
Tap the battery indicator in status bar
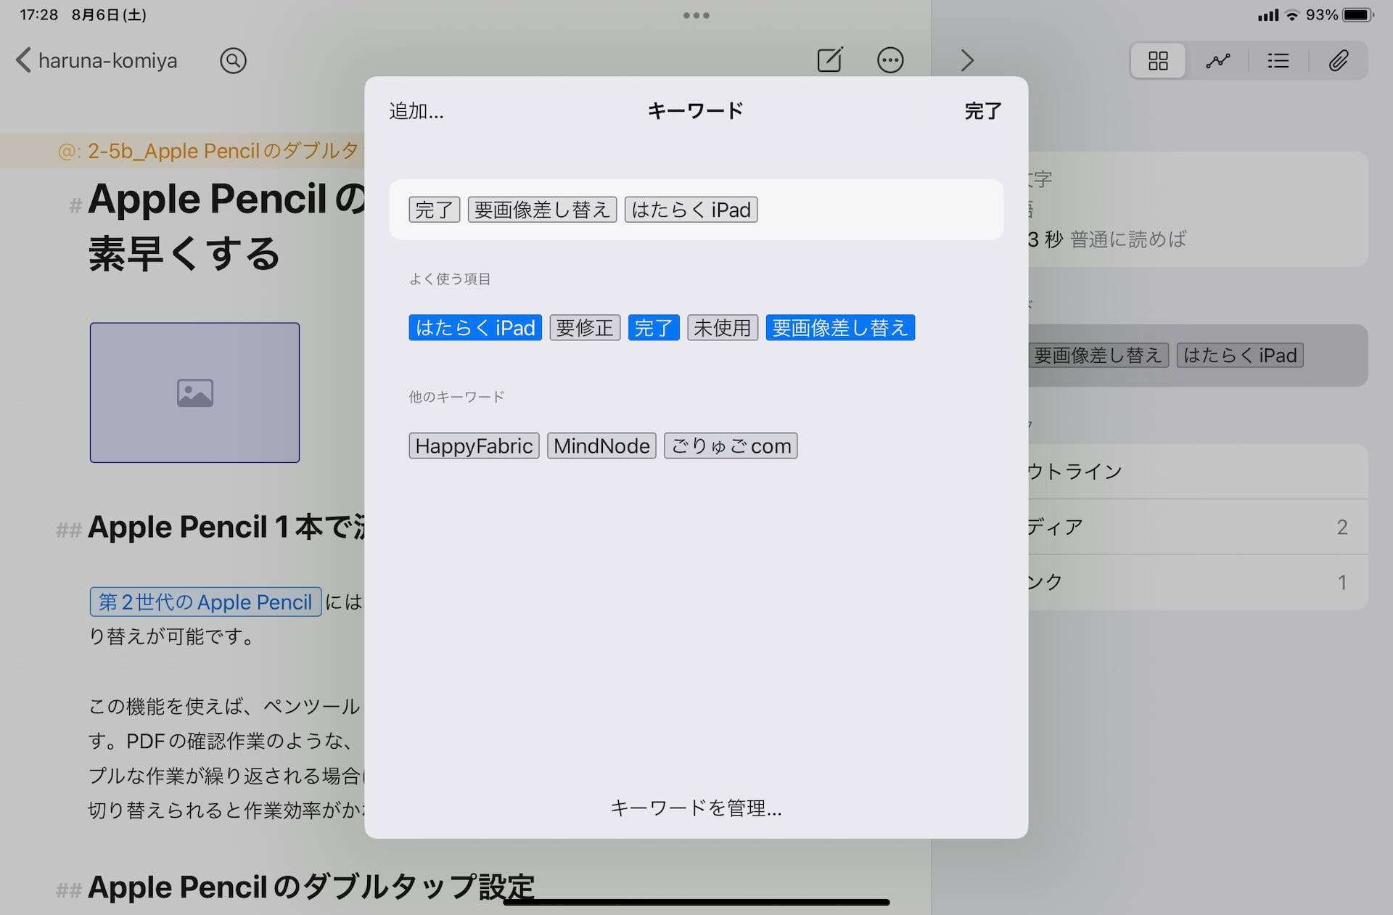pyautogui.click(x=1357, y=15)
